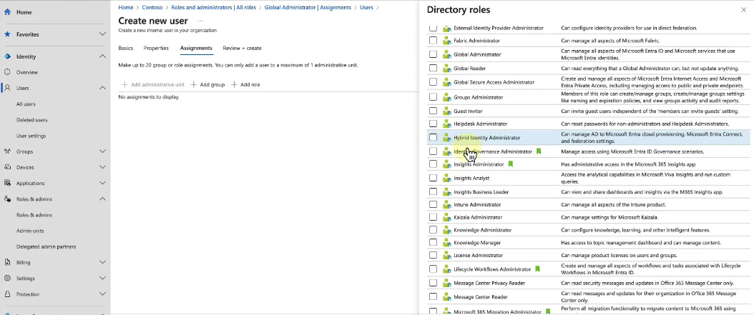Click the Applications grid icon

coord(7,183)
